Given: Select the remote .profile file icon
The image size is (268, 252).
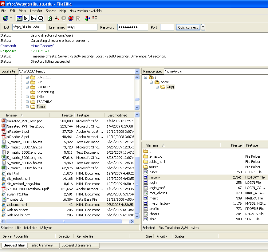Looking at the screenshot, I should (146, 209).
